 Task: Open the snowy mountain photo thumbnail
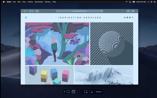[x=104, y=75]
